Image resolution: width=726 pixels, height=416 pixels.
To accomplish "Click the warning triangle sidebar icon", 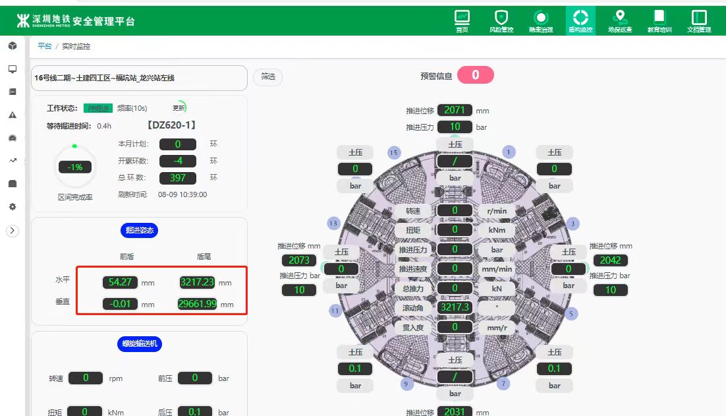I will (13, 115).
